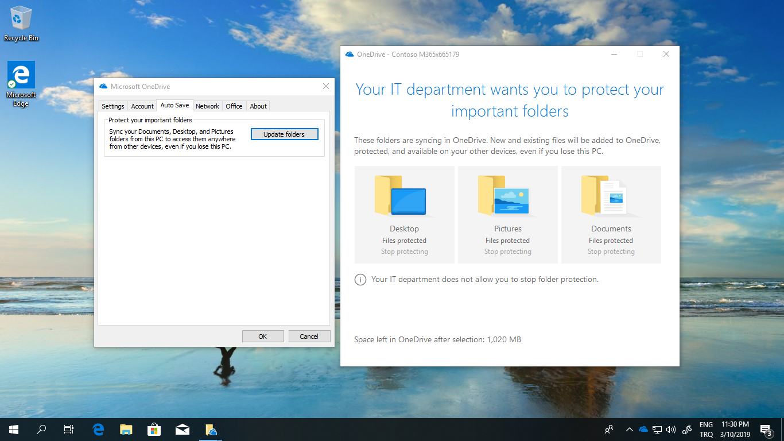Switch to the Account tab
The width and height of the screenshot is (784, 441).
point(142,106)
